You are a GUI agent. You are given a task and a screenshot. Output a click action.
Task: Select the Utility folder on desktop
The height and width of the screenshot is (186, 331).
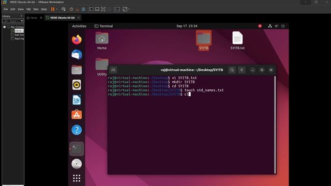[102, 67]
